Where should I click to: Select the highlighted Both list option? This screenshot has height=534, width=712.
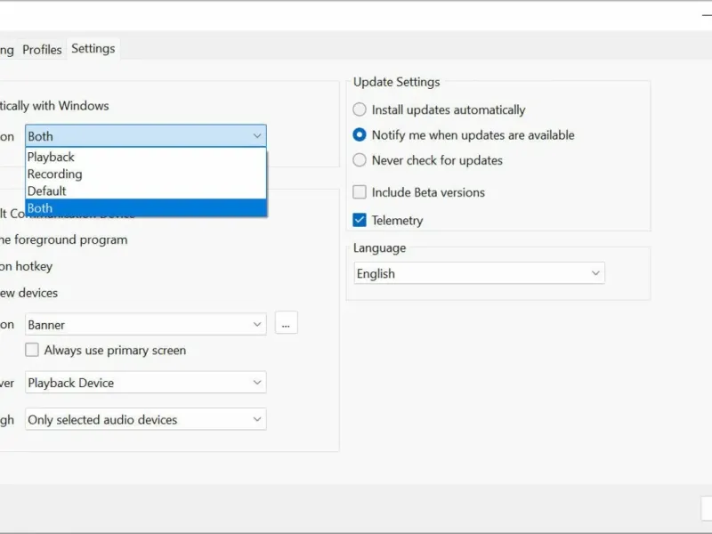(41, 208)
